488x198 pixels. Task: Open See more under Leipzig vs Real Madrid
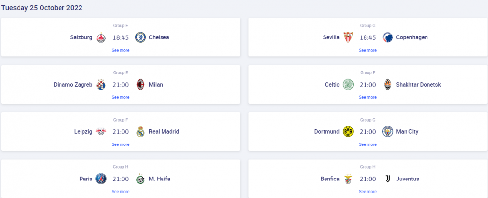point(121,144)
